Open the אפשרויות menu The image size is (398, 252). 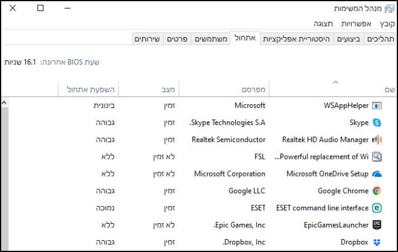356,24
